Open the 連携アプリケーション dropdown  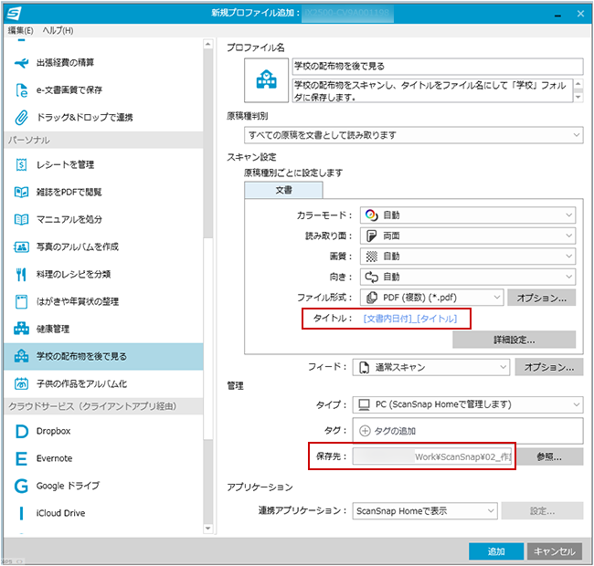(425, 511)
